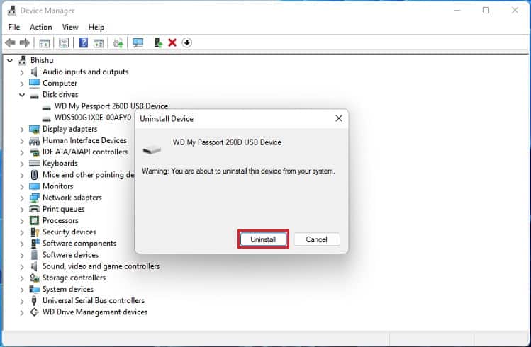Click the red X Uninstall device icon
This screenshot has height=347, width=531.
pos(172,42)
